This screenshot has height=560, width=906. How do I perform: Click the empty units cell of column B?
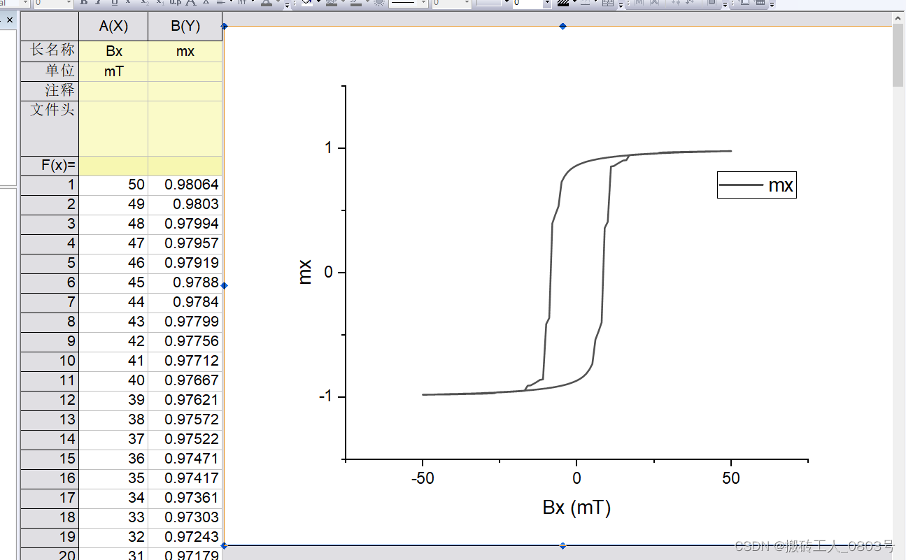click(185, 71)
